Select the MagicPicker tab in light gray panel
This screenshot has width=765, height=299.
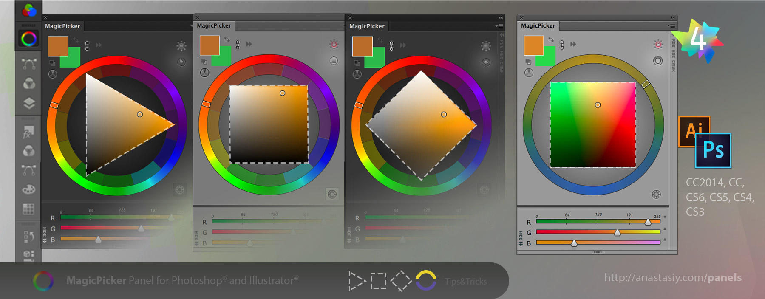pos(538,26)
